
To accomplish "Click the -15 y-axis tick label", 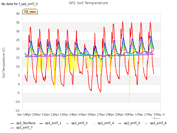I will (17, 111).
